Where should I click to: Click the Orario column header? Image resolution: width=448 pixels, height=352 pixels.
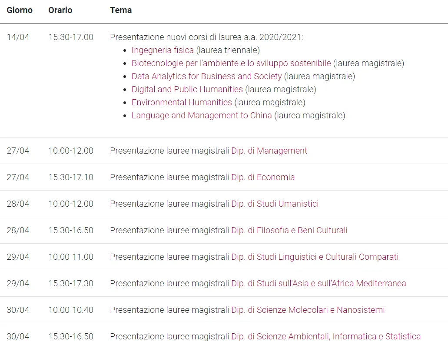coord(60,10)
